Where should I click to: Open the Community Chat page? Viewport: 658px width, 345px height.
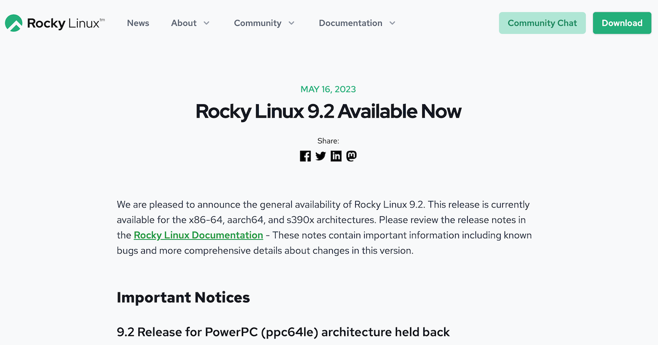click(x=542, y=23)
